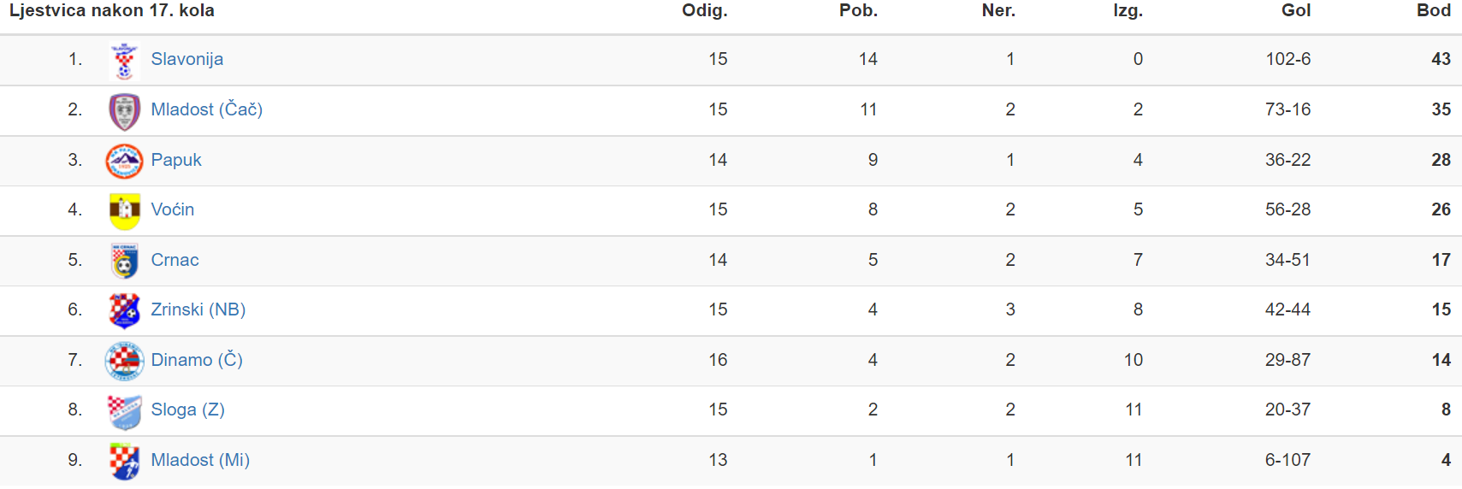Click the Zrinski (NB) club crest
Viewport: 1462px width, 489px height.
tap(125, 310)
